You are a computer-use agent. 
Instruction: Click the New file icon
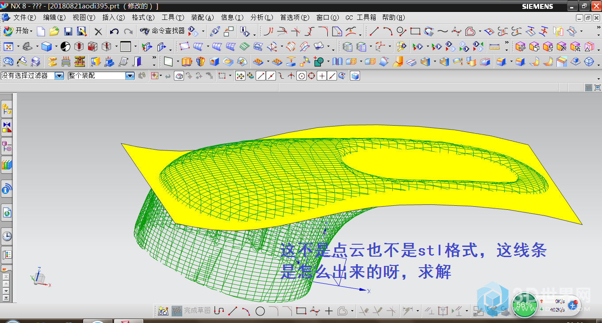tap(41, 31)
